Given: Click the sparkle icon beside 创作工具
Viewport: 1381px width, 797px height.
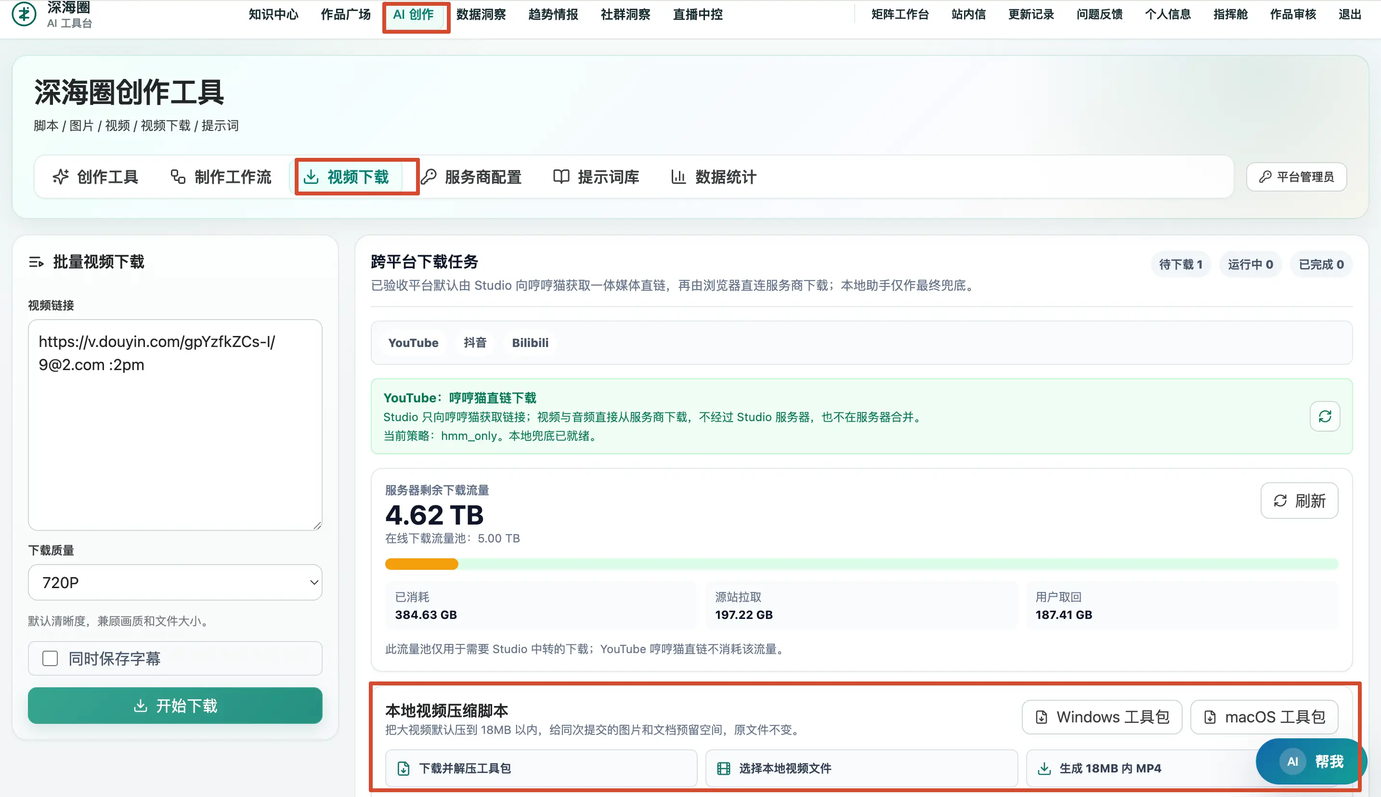Looking at the screenshot, I should (61, 177).
